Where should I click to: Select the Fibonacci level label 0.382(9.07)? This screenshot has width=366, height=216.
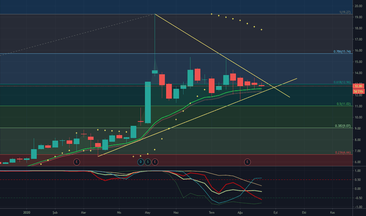343,126
